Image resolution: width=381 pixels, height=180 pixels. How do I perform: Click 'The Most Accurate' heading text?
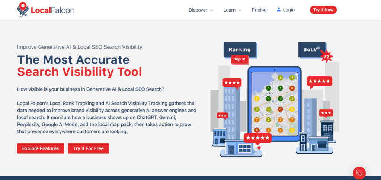[x=73, y=60]
